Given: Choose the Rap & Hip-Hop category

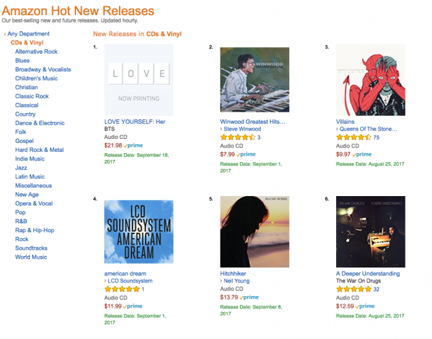Looking at the screenshot, I should 35,230.
